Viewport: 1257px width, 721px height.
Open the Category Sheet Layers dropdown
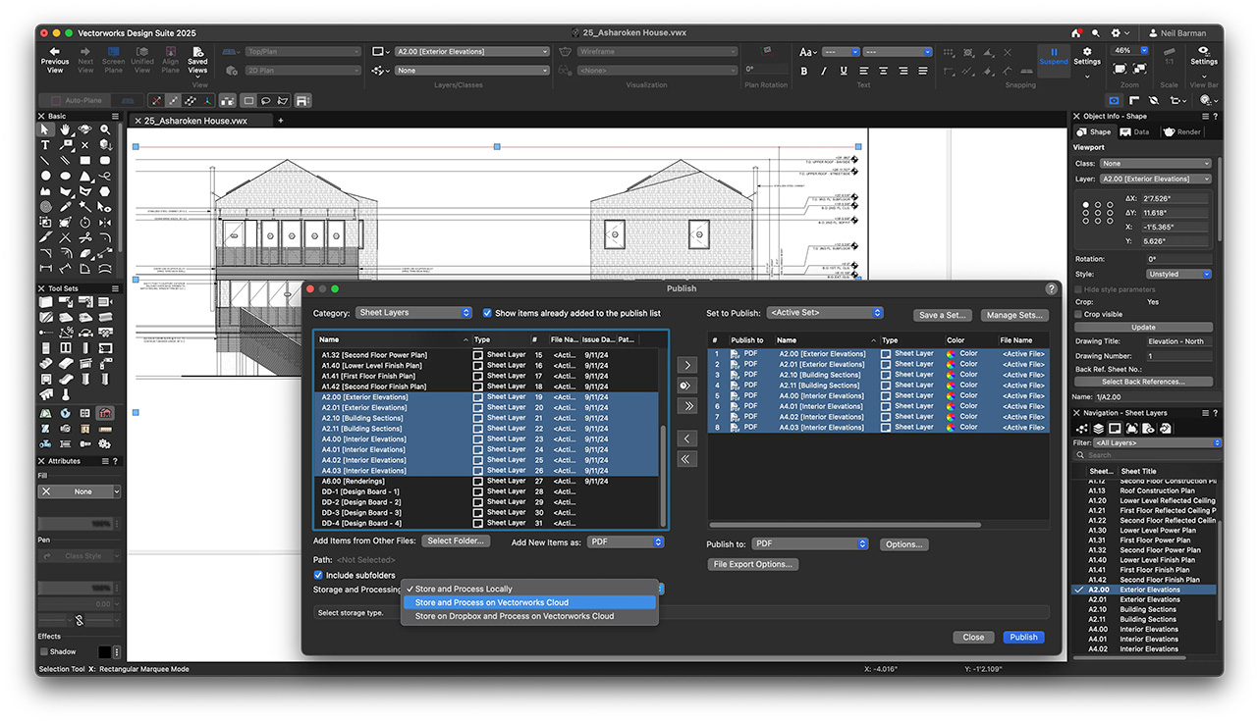tap(413, 313)
